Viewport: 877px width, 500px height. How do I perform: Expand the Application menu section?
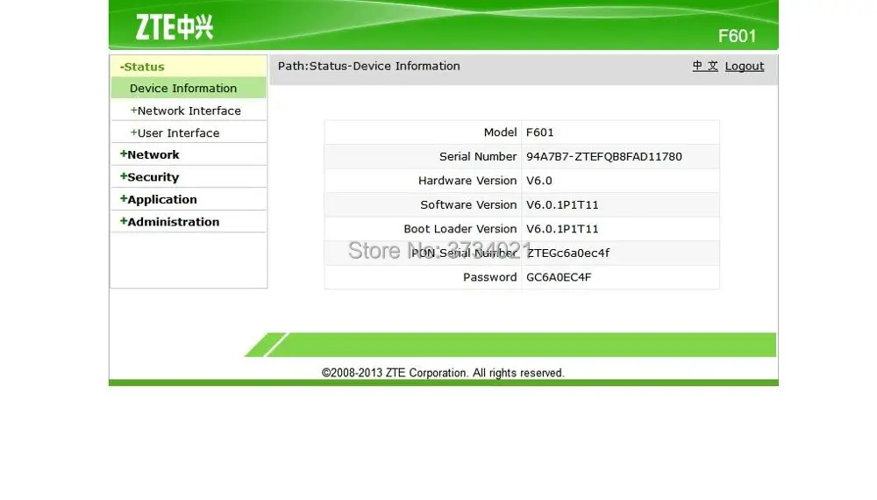[158, 199]
